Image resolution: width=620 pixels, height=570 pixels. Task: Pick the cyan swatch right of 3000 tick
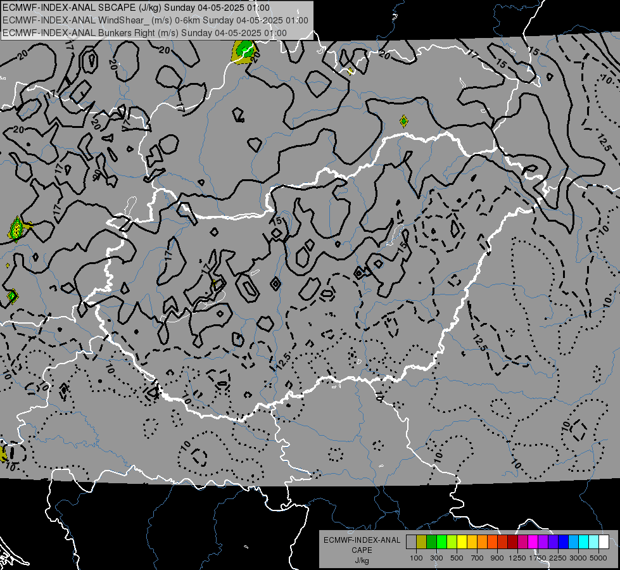(583, 542)
